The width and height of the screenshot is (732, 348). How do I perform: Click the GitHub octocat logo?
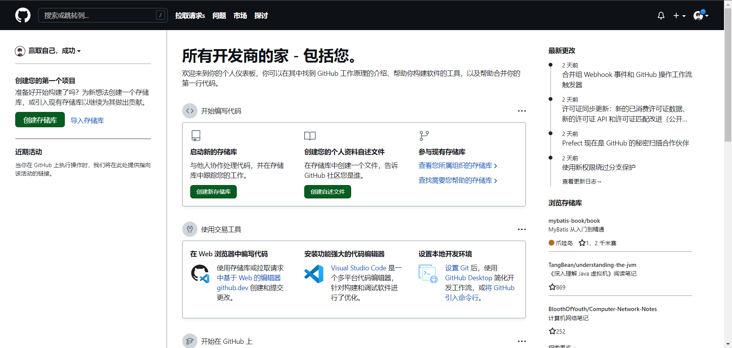click(x=23, y=15)
